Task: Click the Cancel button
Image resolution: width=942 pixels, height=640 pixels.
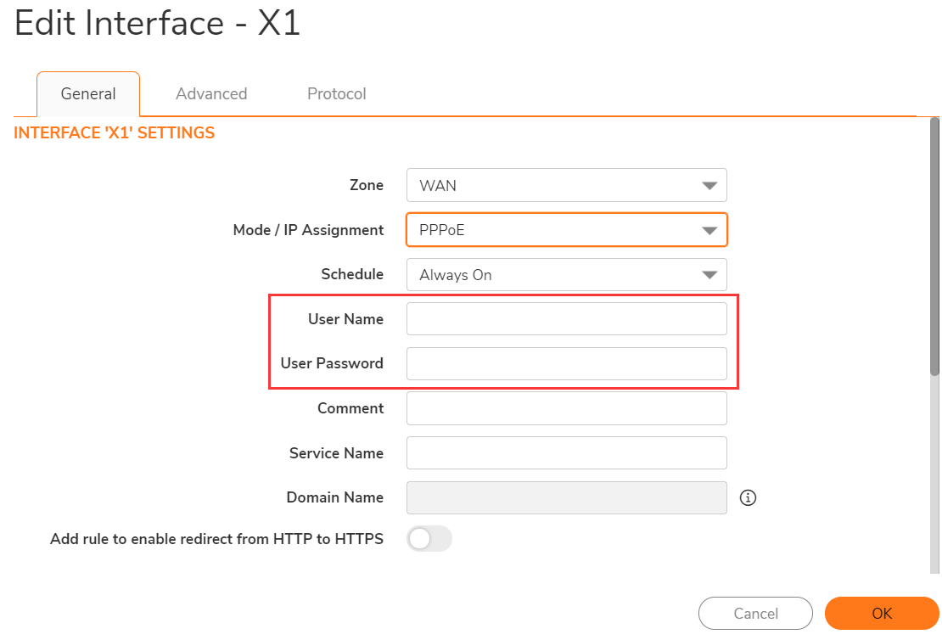Action: 755,613
